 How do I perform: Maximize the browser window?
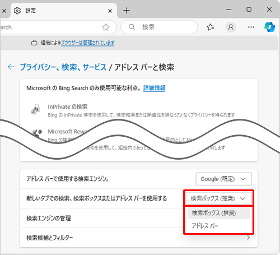pos(249,10)
